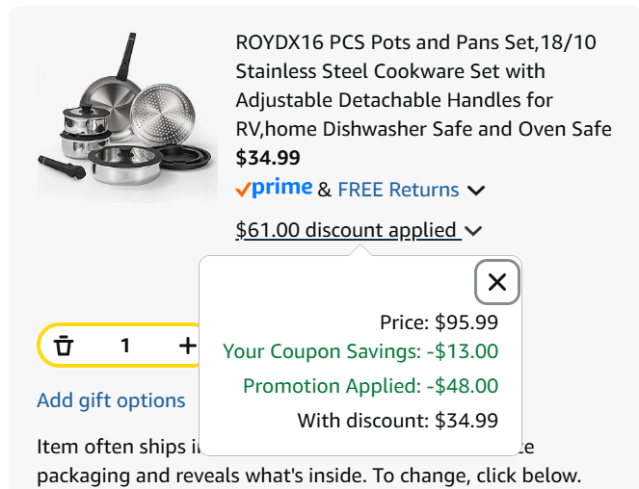Open the FREE Returns link
The image size is (639, 489).
point(398,190)
